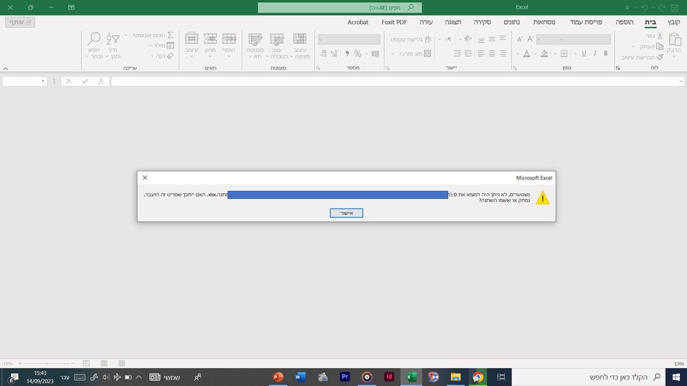Click the Borders grid icon
The height and width of the screenshot is (386, 687).
pyautogui.click(x=564, y=54)
